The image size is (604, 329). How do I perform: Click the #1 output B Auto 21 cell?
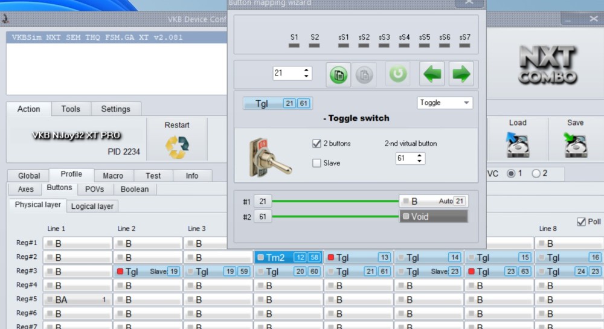tap(433, 201)
